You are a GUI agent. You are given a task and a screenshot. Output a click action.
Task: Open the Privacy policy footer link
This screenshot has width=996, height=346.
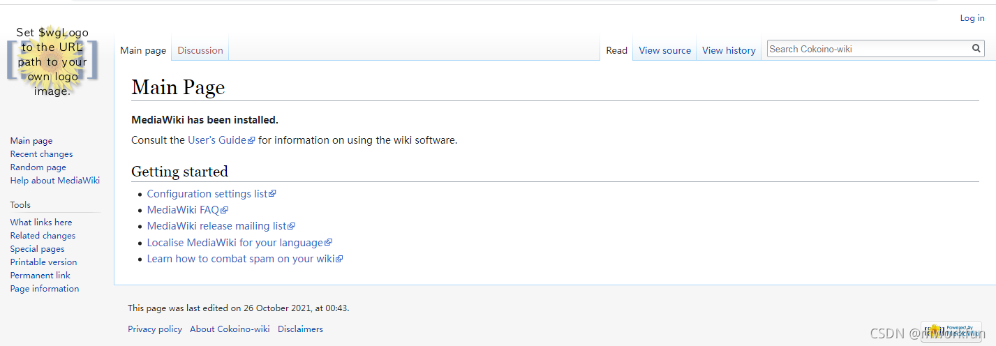(155, 329)
